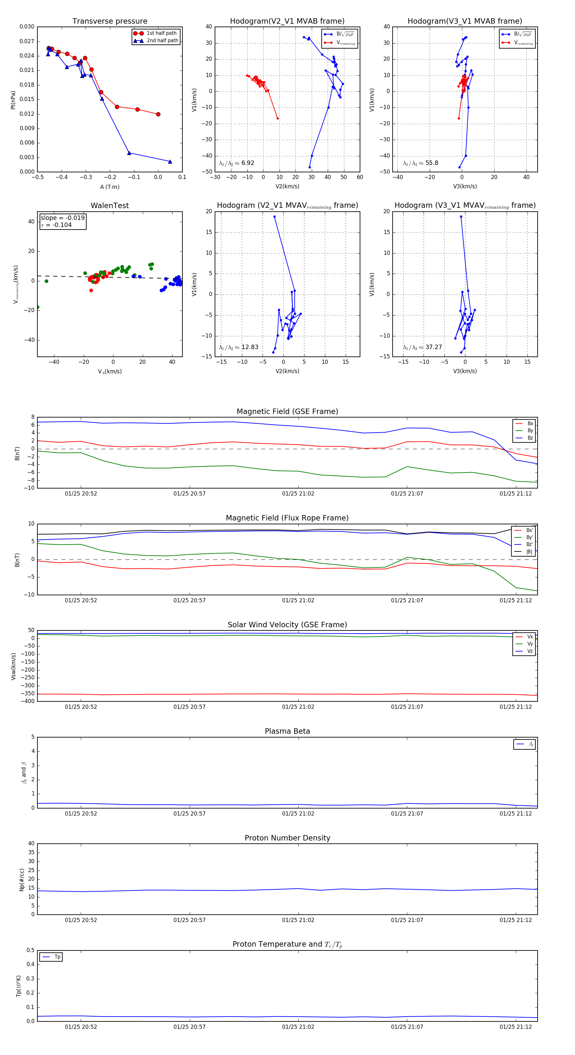Viewport: 575px width, 1055px height.
Task: Select the 'Bx' legend entry in GSE plot
Action: tap(524, 424)
